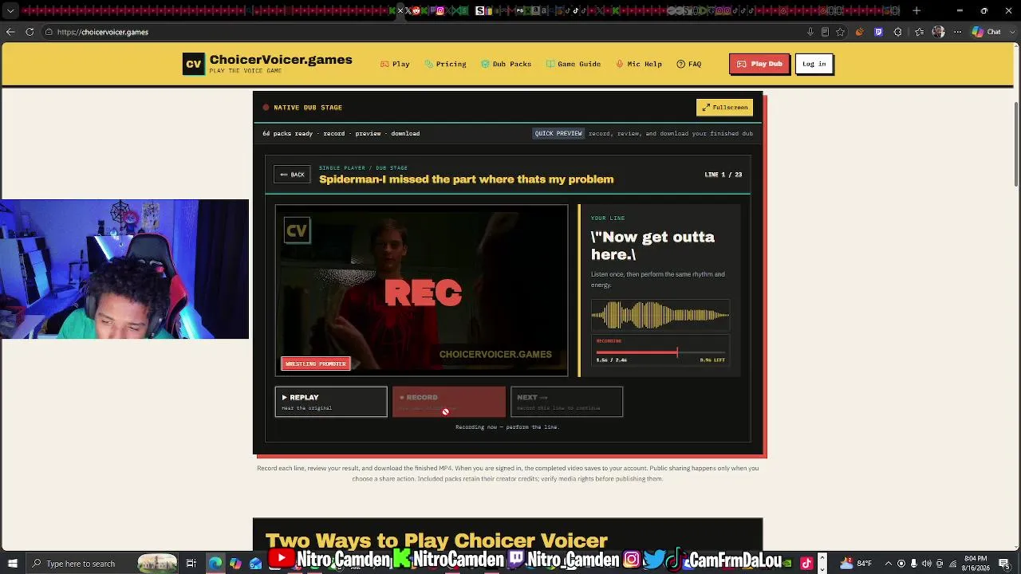This screenshot has width=1021, height=574.
Task: Expand the chevron next to Copilot Chat
Action: click(x=1011, y=32)
